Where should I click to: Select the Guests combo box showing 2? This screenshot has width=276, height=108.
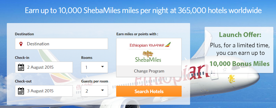tap(95, 91)
